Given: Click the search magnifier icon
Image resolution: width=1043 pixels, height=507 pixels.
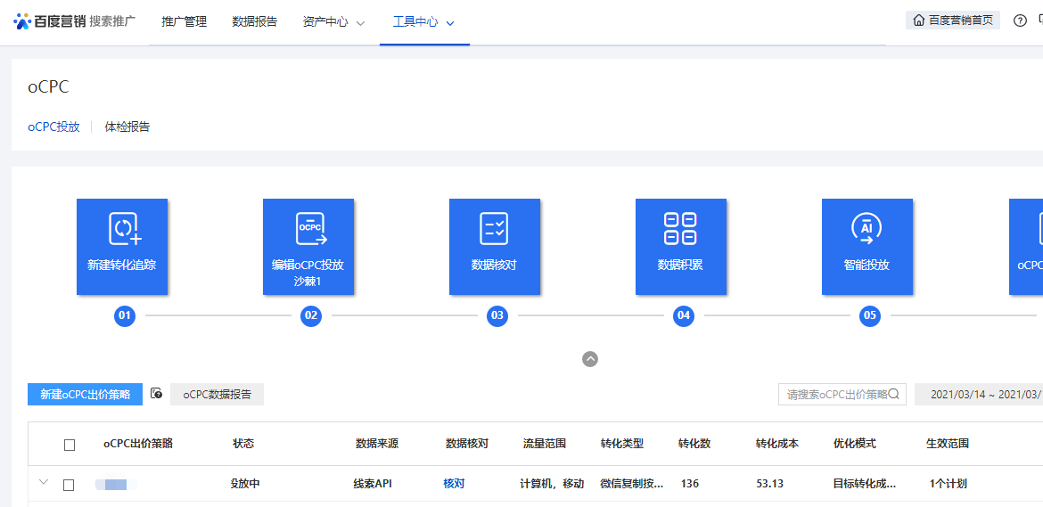Looking at the screenshot, I should pyautogui.click(x=894, y=394).
